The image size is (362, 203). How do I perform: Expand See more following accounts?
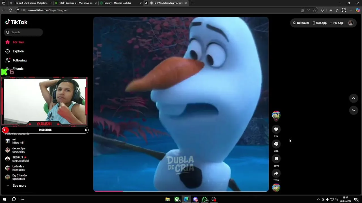(x=16, y=186)
